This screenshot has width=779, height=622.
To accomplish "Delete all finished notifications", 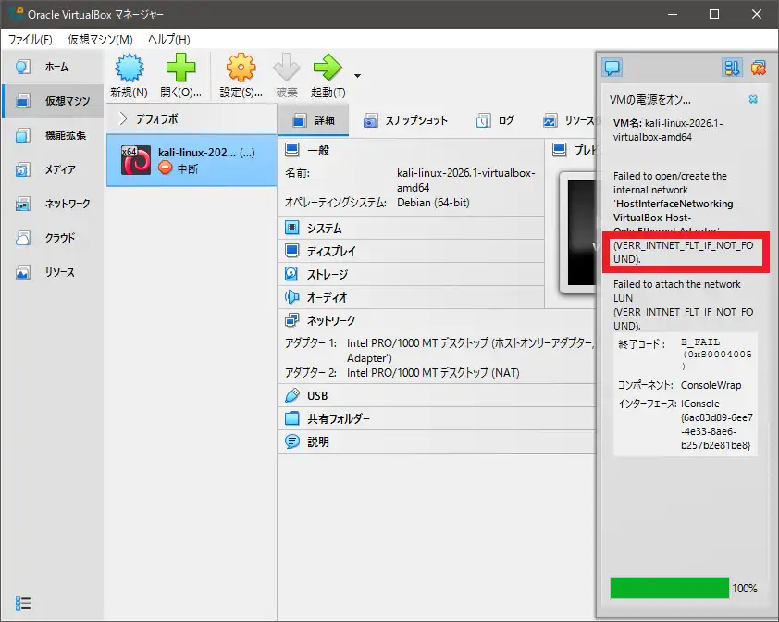I will pyautogui.click(x=761, y=68).
